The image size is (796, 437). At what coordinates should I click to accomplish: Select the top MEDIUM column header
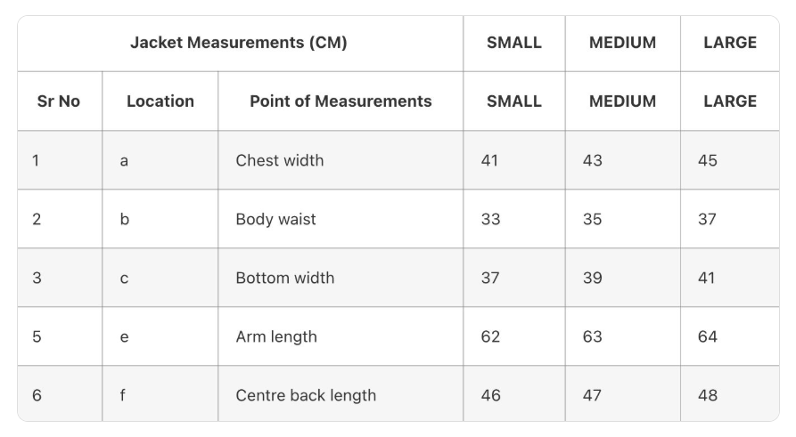tap(622, 43)
